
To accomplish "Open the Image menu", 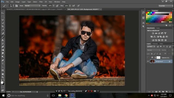I will [x=17, y=2].
